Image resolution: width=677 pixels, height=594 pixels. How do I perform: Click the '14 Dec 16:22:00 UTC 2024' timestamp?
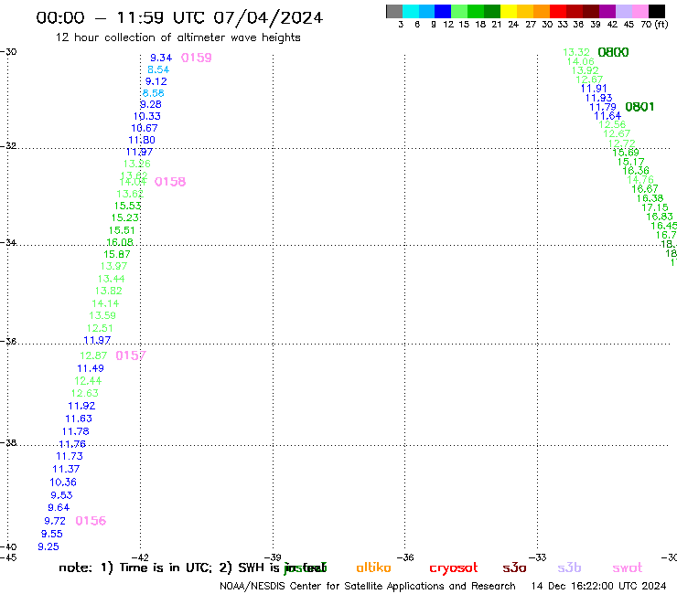[x=599, y=587]
